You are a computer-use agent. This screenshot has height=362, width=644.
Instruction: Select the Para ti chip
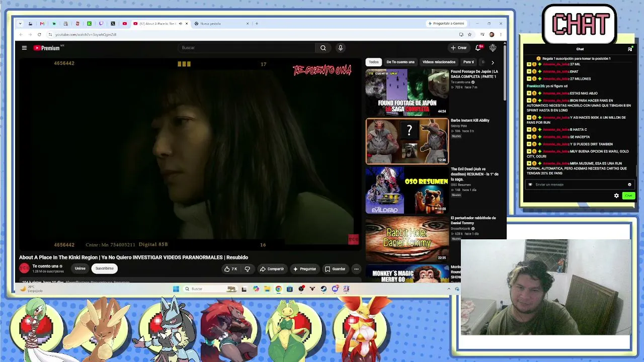tap(468, 62)
